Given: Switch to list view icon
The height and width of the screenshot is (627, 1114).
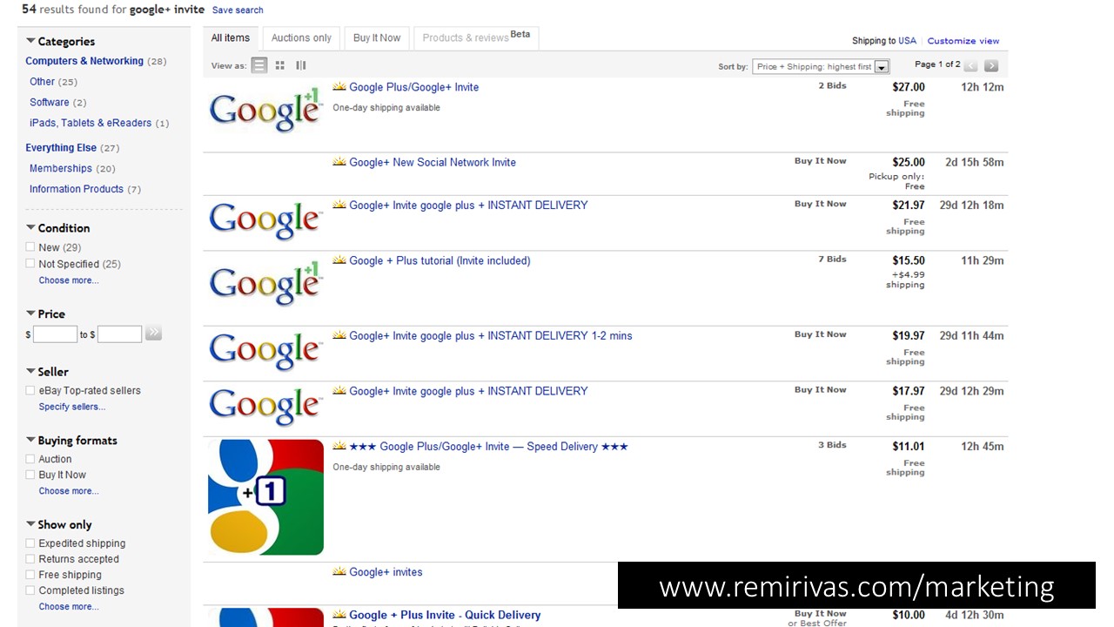Looking at the screenshot, I should 259,65.
